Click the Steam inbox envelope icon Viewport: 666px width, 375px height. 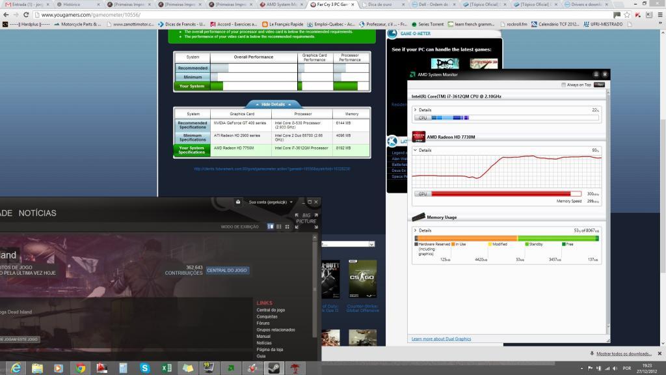pyautogui.click(x=238, y=202)
